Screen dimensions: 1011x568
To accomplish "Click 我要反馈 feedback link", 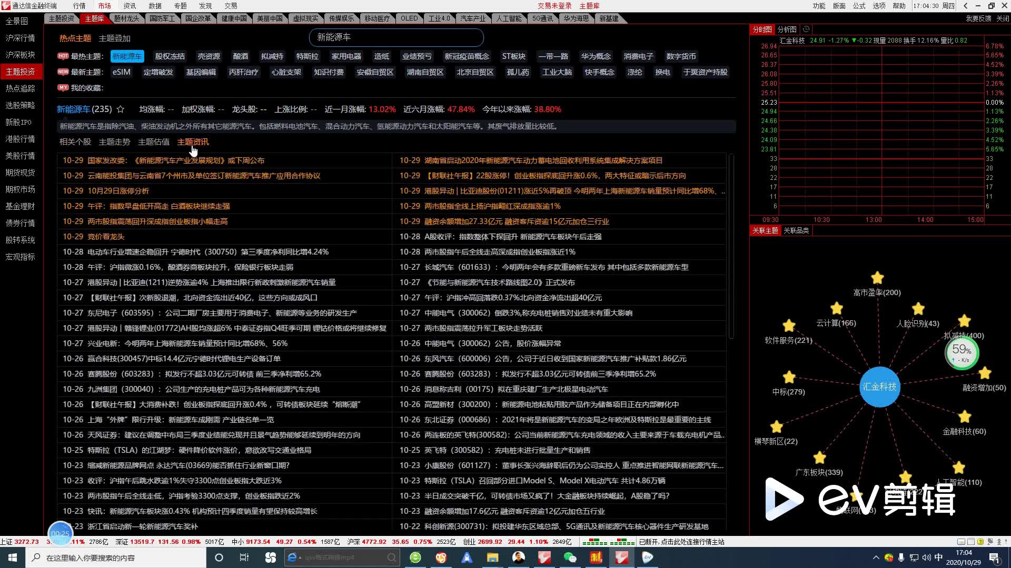I will pos(978,18).
